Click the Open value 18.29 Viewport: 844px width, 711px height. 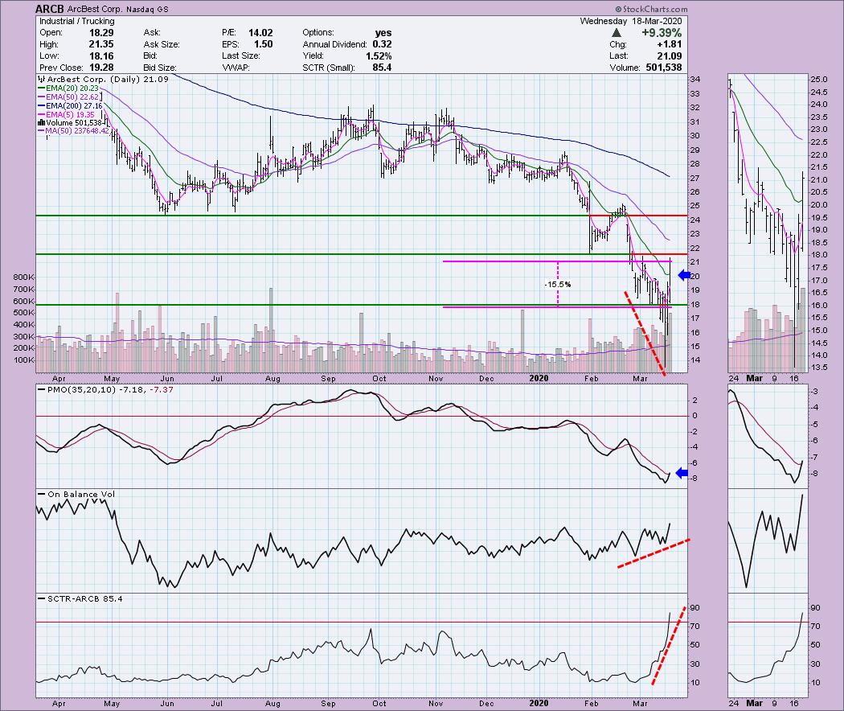(101, 33)
